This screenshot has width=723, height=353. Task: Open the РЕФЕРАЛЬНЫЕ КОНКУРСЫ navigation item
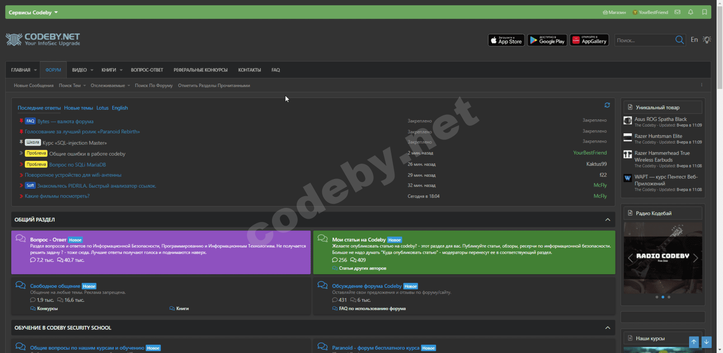pyautogui.click(x=201, y=70)
